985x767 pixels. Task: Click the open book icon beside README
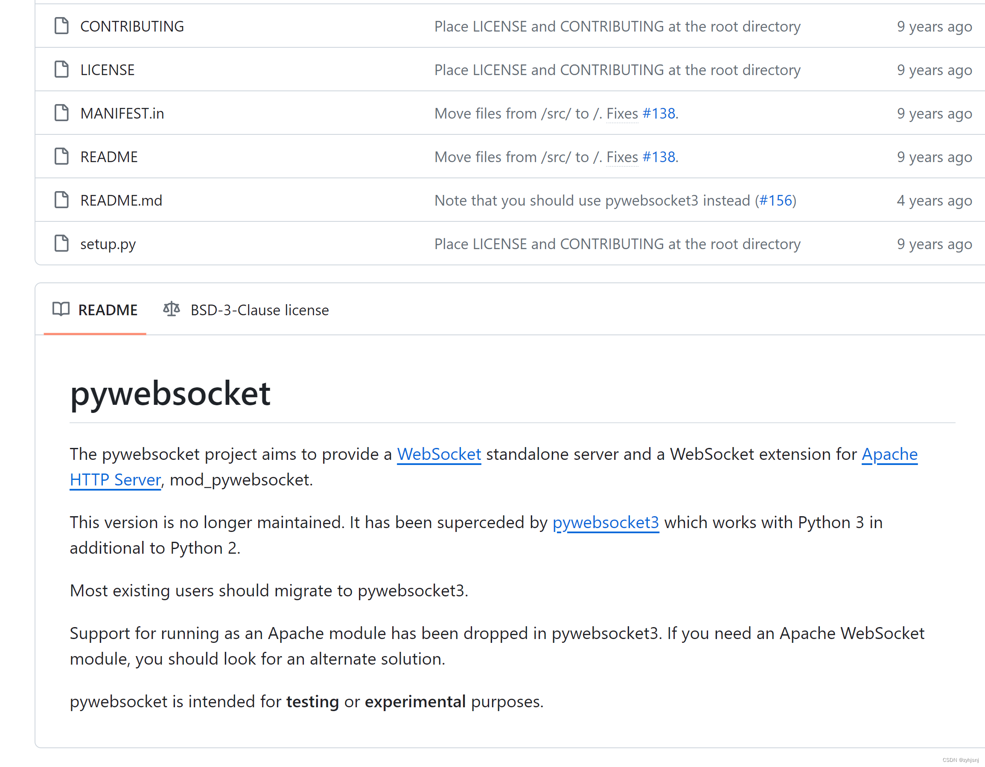click(61, 310)
